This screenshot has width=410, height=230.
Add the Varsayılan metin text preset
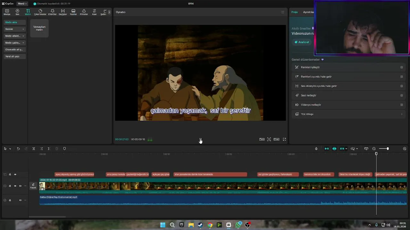tap(39, 28)
